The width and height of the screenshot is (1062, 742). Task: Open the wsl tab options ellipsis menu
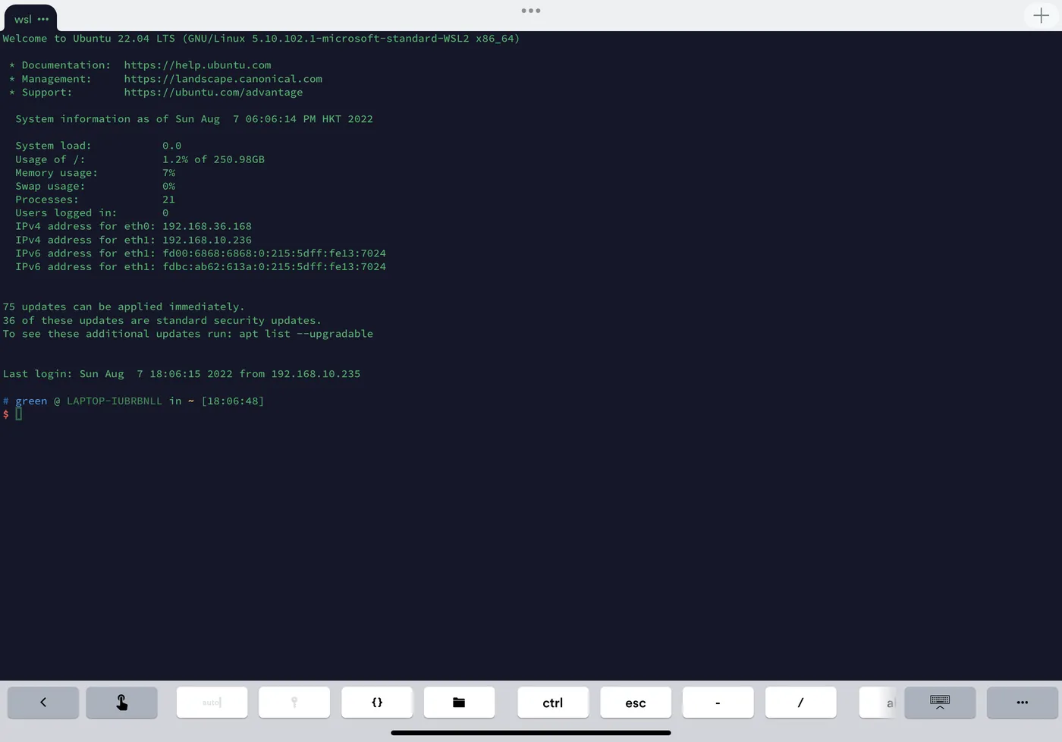[x=43, y=19]
